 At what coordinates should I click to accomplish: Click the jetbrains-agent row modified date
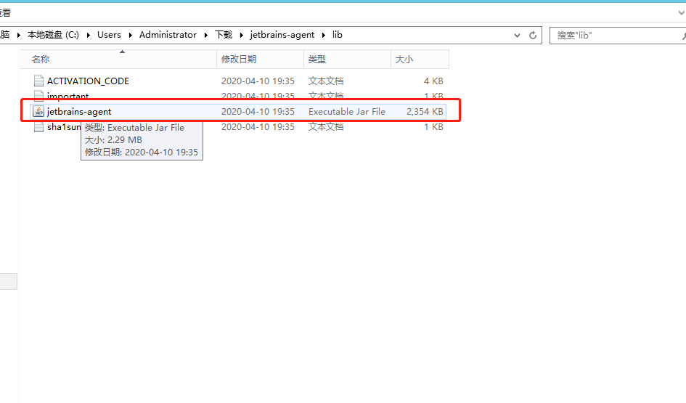click(258, 112)
